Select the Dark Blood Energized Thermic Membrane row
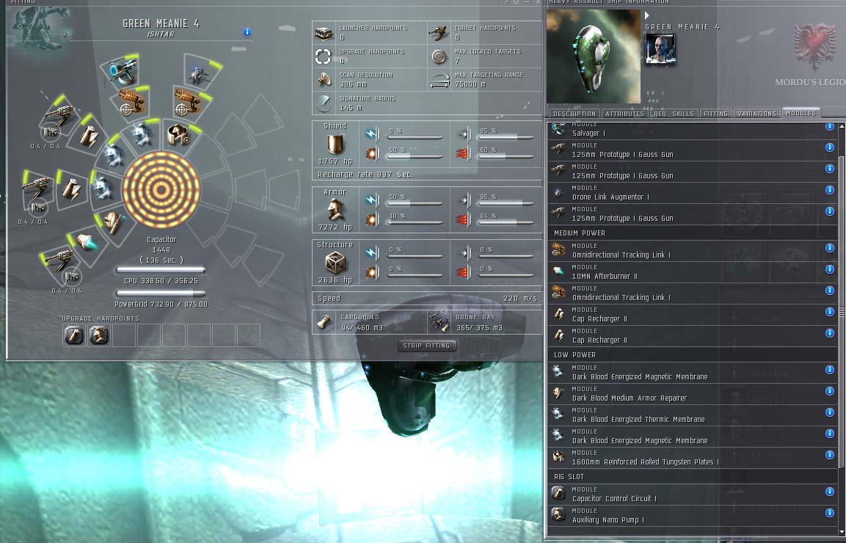846x543 pixels. tap(692, 415)
